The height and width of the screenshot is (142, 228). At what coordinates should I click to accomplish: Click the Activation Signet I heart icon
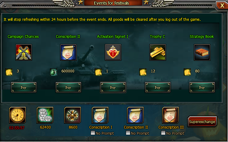pos(113,52)
